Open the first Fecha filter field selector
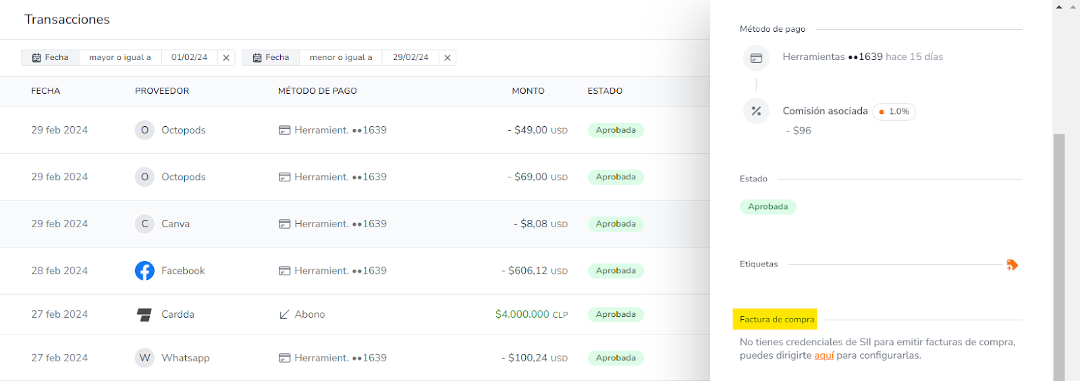The image size is (1080, 381). click(x=51, y=58)
